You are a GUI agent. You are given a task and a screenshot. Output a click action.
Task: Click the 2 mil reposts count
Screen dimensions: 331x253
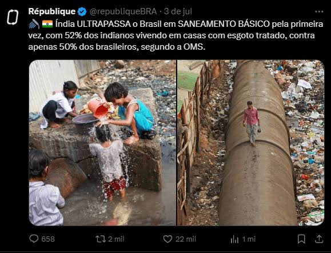click(116, 239)
